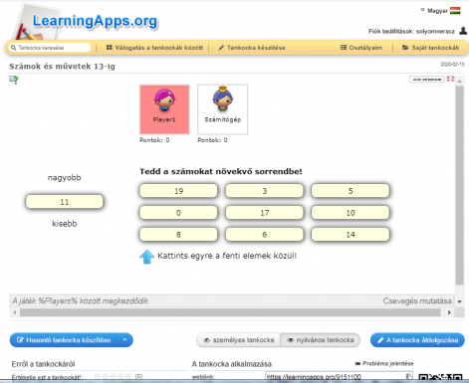Click the horizontal scrollbar track
This screenshot has width=469, height=383.
click(x=230, y=312)
